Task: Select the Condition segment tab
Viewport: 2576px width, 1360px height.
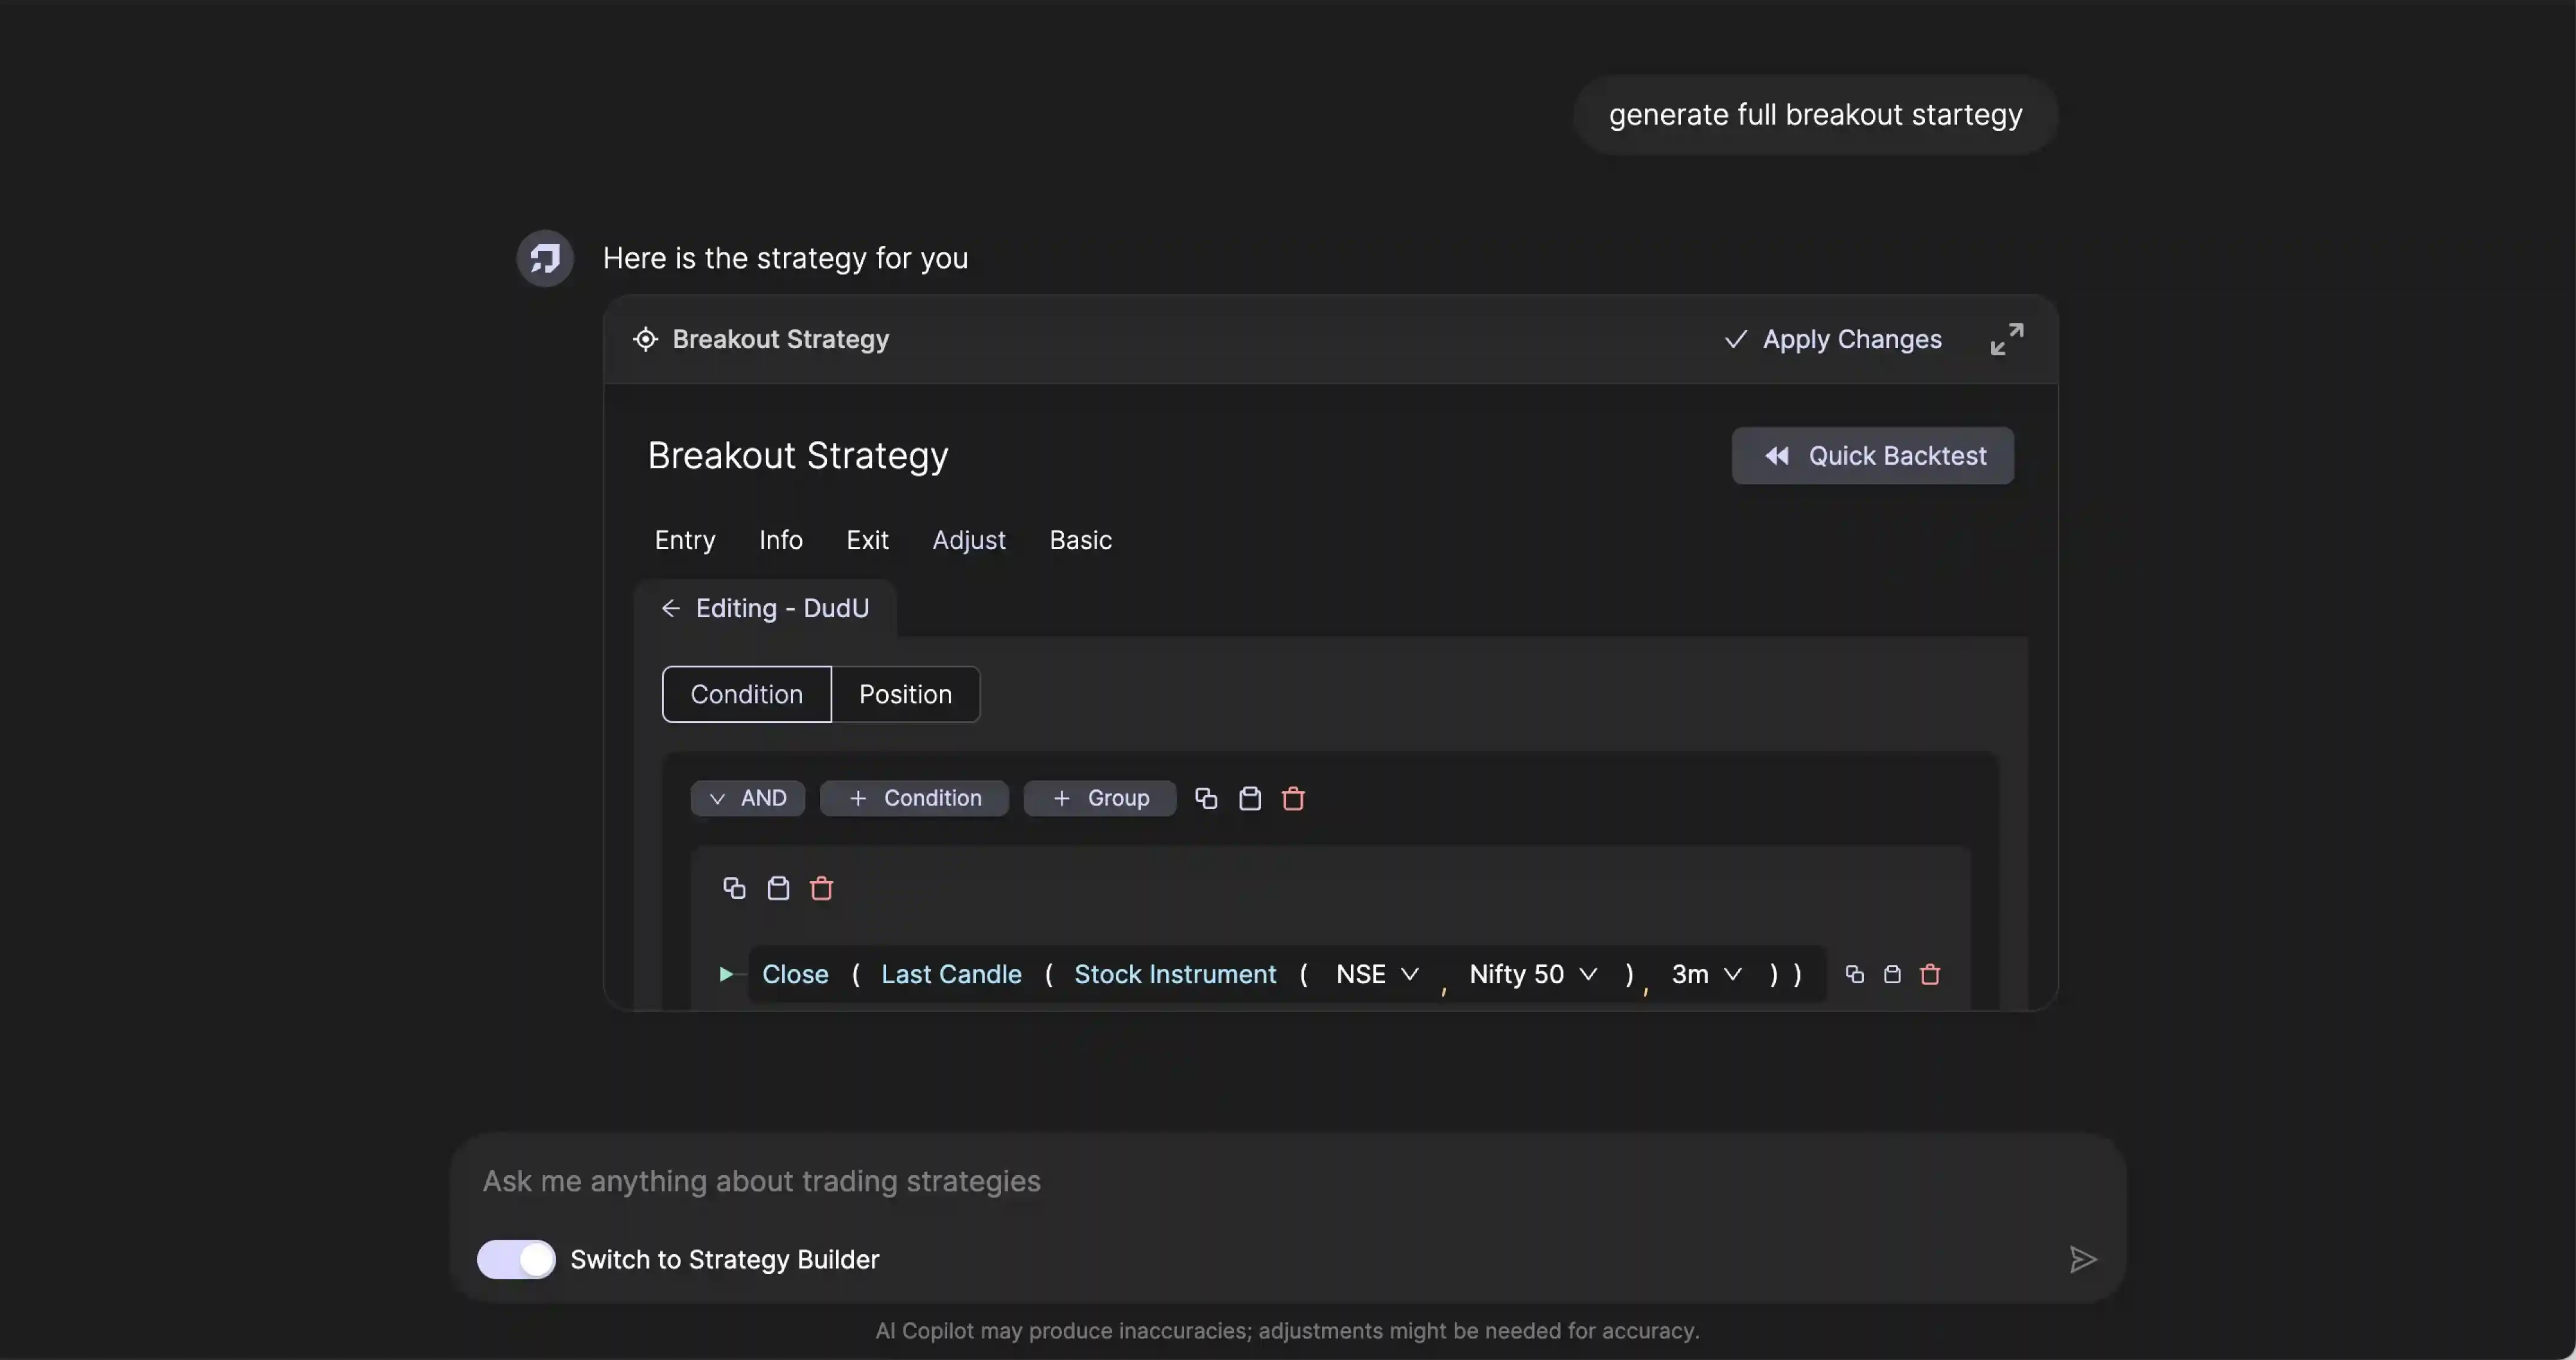Action: [x=746, y=694]
